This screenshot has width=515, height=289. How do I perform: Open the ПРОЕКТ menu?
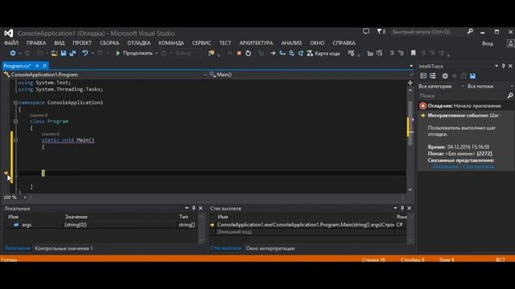(x=82, y=43)
